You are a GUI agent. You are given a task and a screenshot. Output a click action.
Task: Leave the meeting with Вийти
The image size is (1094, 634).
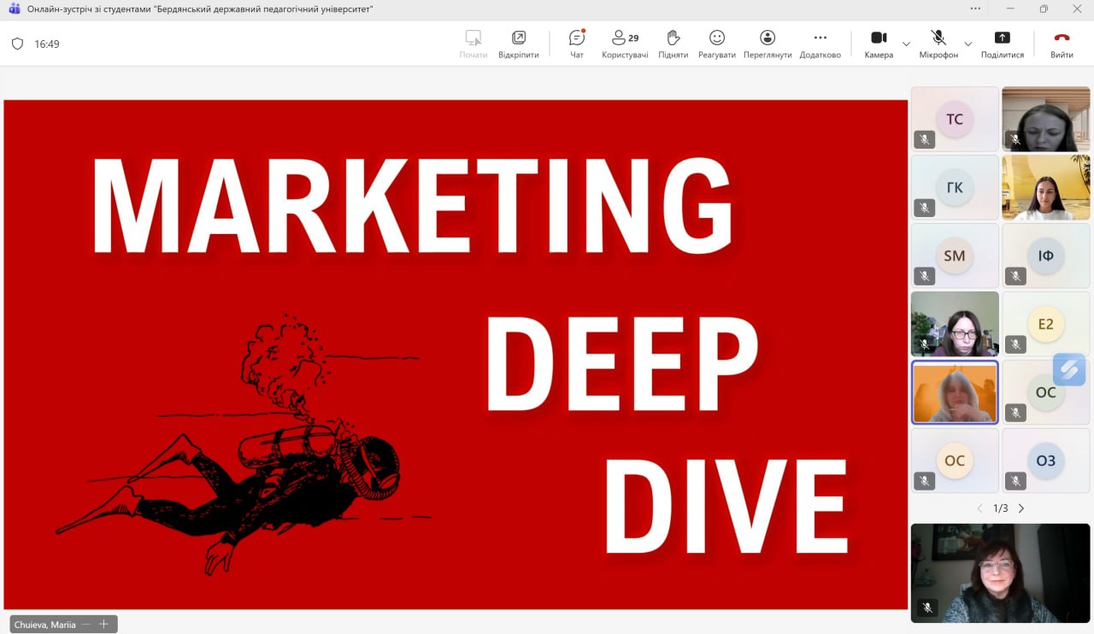pos(1062,44)
